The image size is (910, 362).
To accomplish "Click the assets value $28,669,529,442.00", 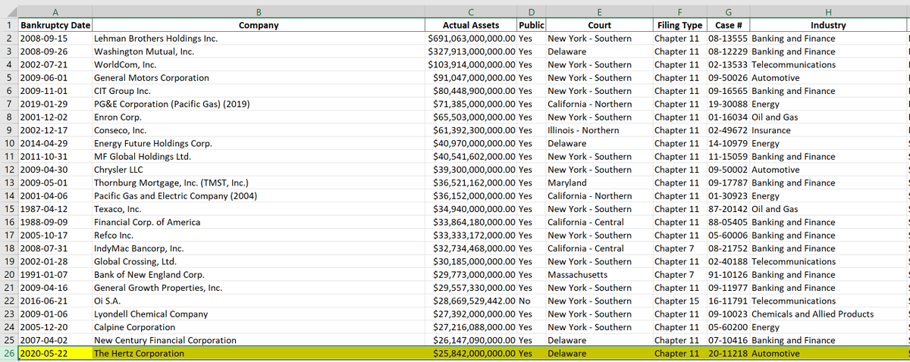I will [471, 301].
